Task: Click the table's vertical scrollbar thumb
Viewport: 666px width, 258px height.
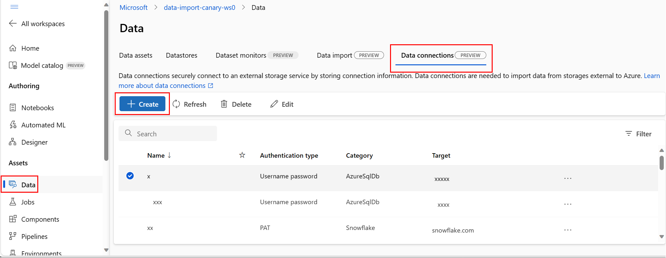Action: click(x=662, y=163)
